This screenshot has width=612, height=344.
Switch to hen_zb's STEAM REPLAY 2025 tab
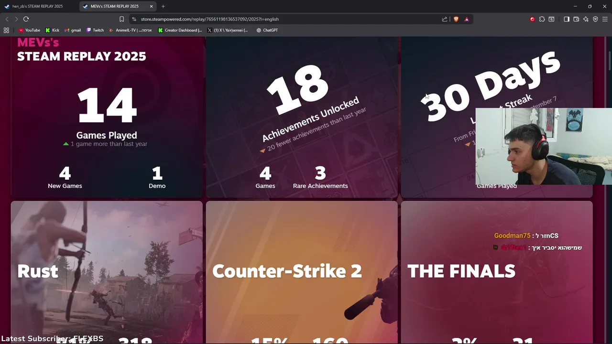pyautogui.click(x=37, y=6)
